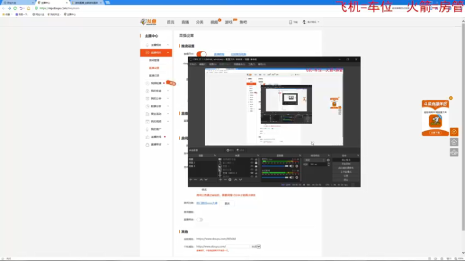Expand the 我的公会 sidebar section chevron
Viewport: 465px width, 261px height.
click(x=168, y=99)
